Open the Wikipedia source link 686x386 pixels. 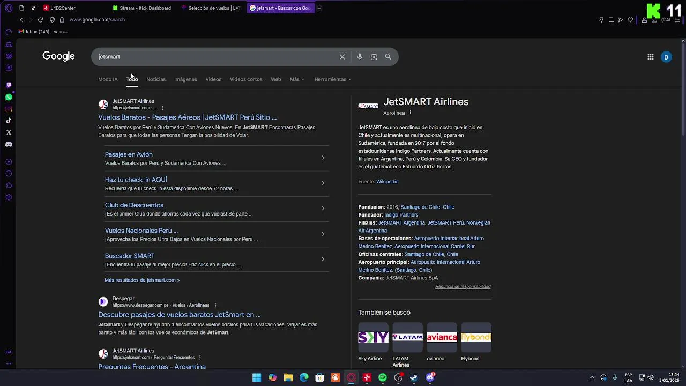click(x=387, y=182)
